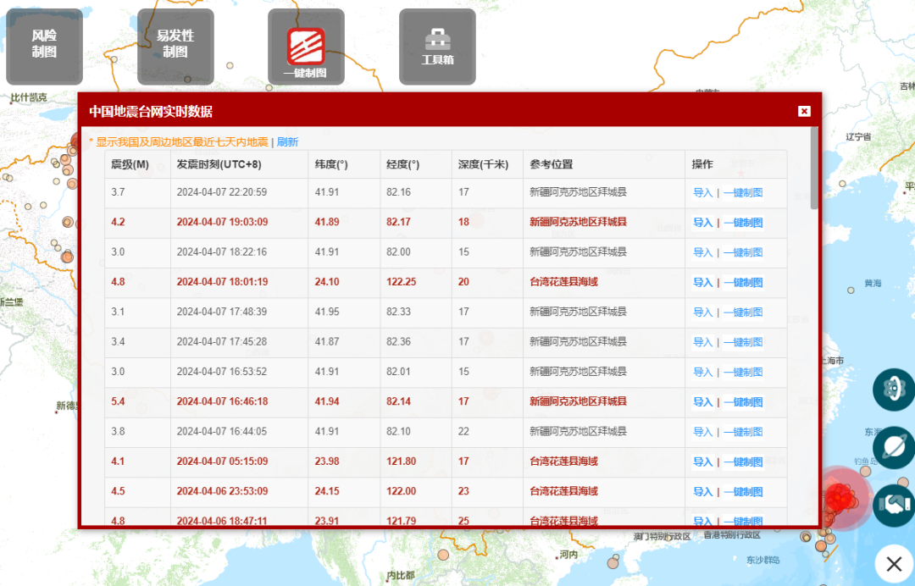The height and width of the screenshot is (586, 915).
Task: Click the 比什凯克 map label
Action: point(30,97)
